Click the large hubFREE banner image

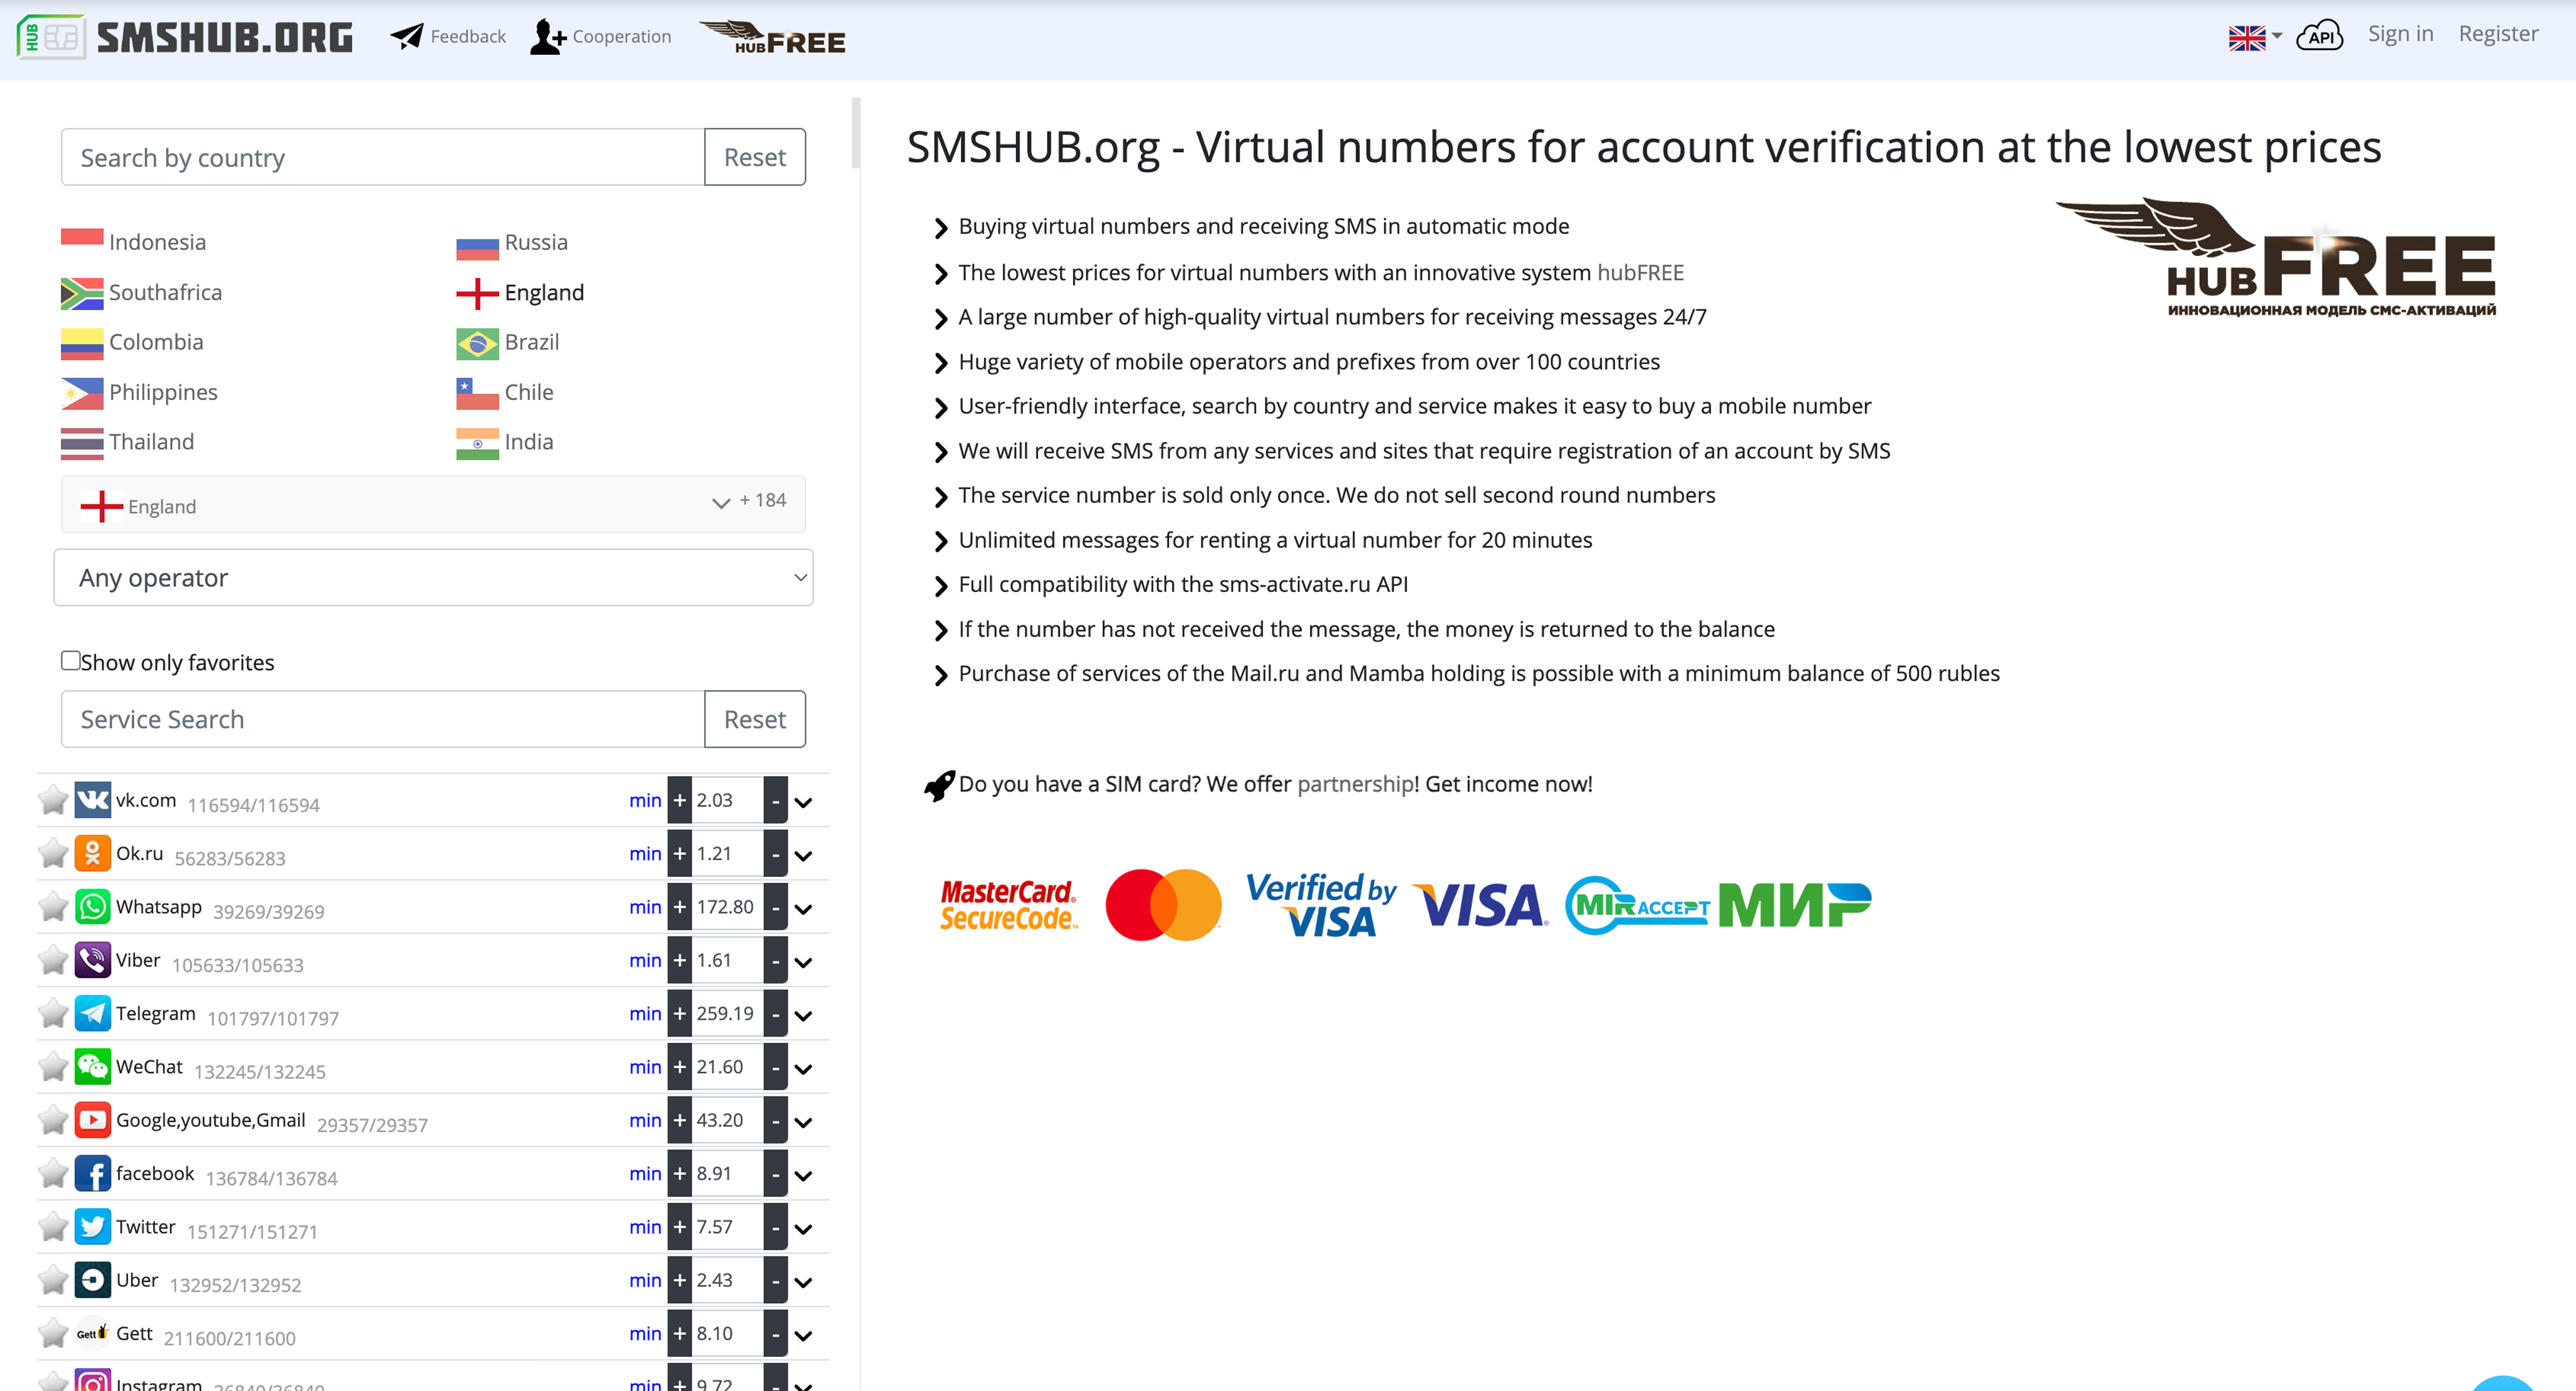tap(2276, 257)
